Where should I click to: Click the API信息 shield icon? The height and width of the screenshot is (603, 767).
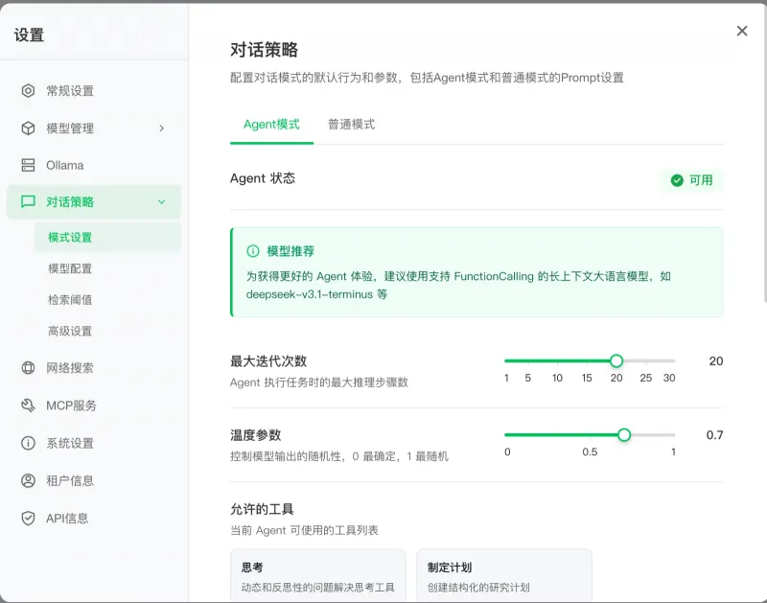29,518
